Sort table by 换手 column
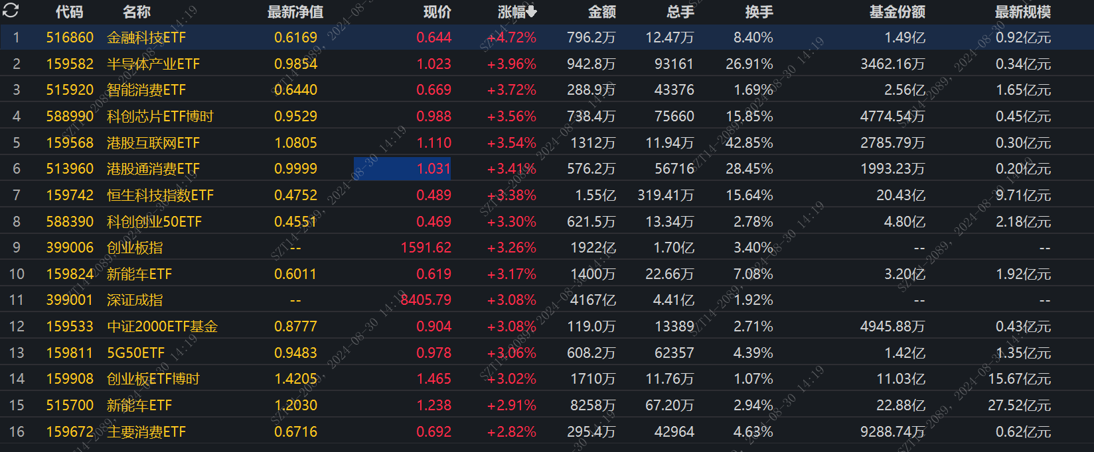Viewport: 1094px width, 452px height. (x=759, y=12)
